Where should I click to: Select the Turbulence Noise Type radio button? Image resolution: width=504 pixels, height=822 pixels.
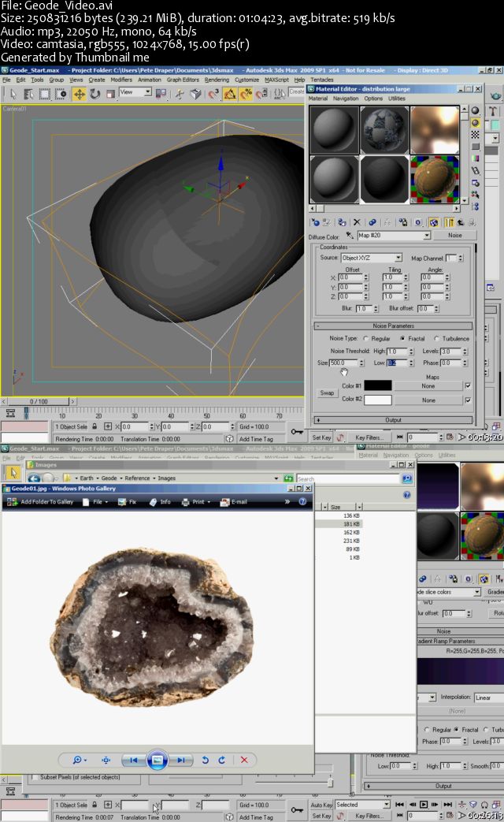coord(436,339)
